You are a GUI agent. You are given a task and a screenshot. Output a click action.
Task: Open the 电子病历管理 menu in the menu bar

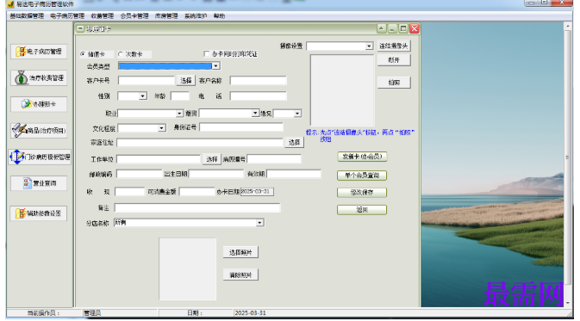67,15
